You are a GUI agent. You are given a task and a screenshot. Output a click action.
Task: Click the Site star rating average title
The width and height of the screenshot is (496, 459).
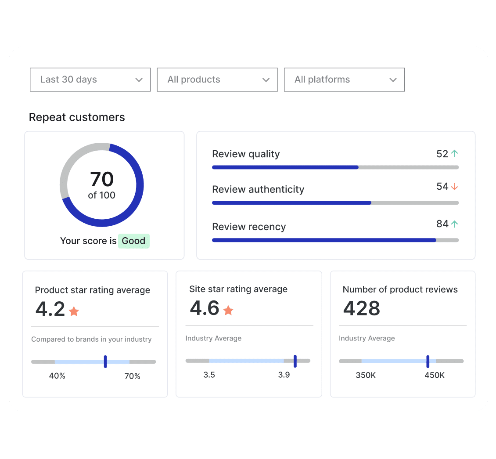point(238,289)
